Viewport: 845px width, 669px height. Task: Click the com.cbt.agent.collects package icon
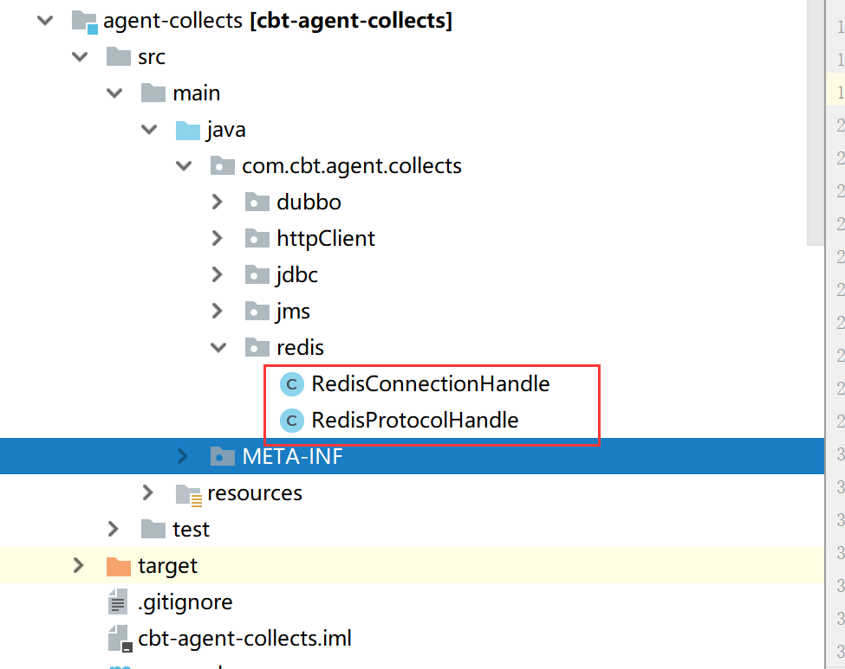tap(223, 166)
